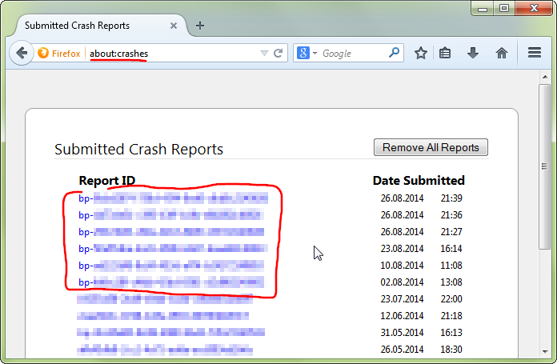Open the Downloads arrow icon
Image resolution: width=557 pixels, height=364 pixels.
(x=473, y=54)
